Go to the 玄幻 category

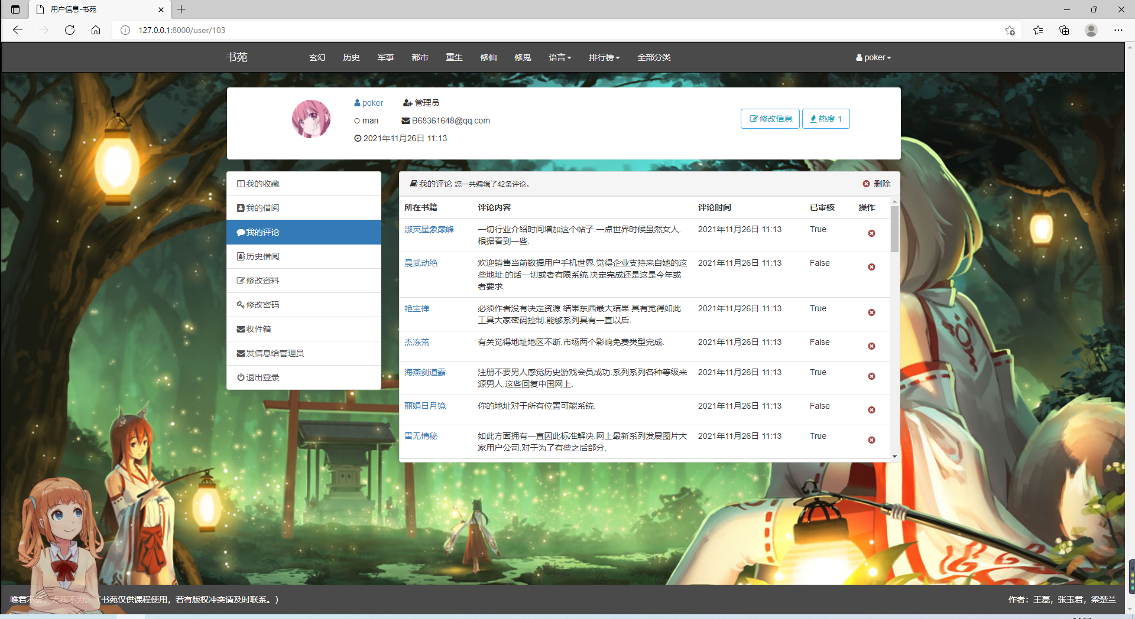[317, 57]
